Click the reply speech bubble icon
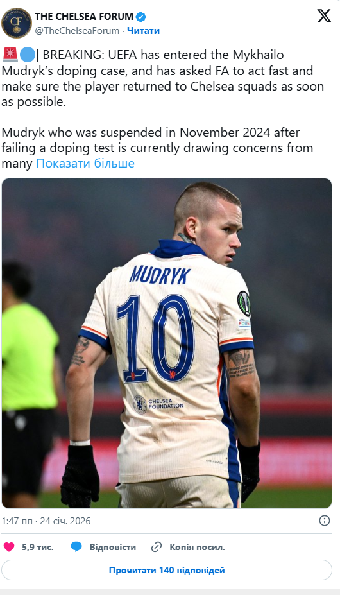The image size is (340, 595). tap(76, 547)
